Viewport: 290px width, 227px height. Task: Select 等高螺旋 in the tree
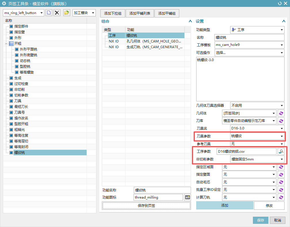[x=27, y=72]
